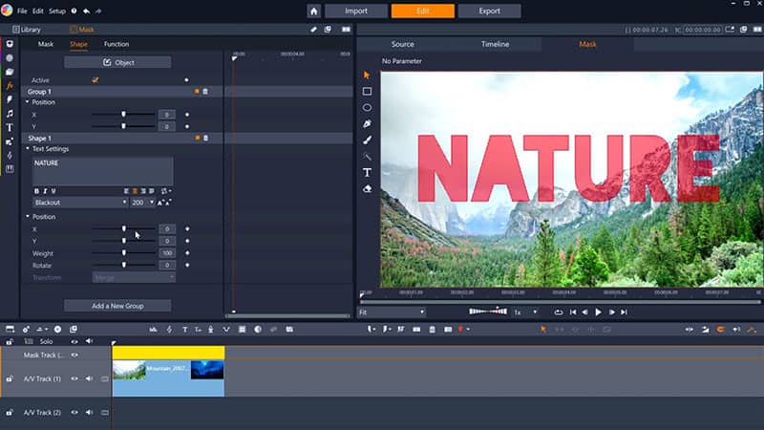Open the Blackout font dropdown
The image size is (764, 430).
[x=80, y=203]
